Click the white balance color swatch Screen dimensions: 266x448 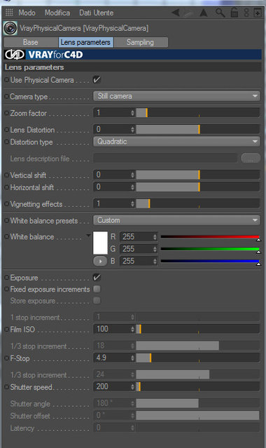(x=100, y=243)
